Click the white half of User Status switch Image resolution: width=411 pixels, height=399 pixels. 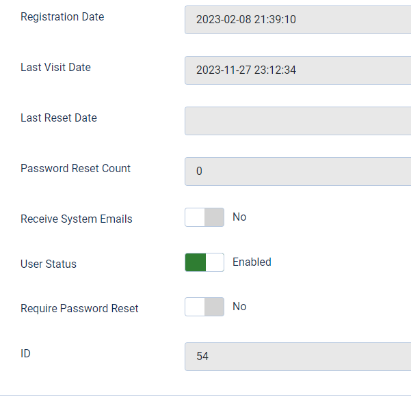point(215,262)
